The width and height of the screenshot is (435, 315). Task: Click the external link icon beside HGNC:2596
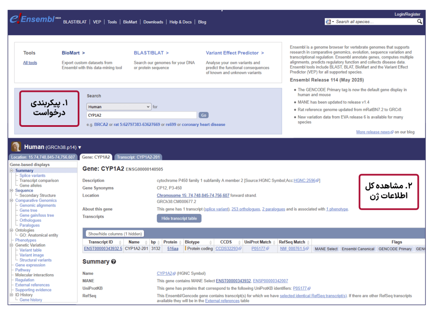coord(319,180)
